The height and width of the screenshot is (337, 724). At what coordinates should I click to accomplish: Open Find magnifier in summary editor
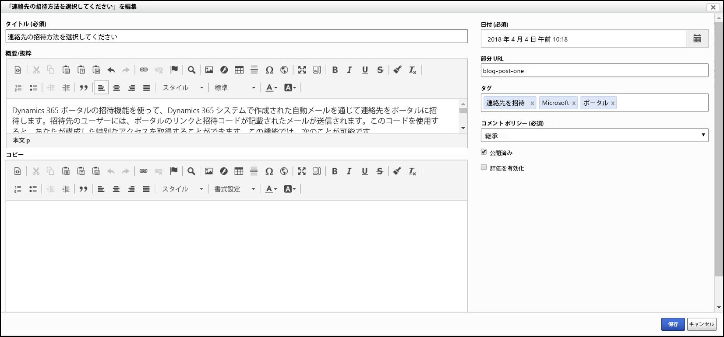click(x=191, y=70)
